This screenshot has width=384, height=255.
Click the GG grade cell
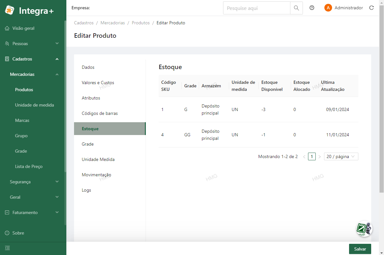click(187, 135)
